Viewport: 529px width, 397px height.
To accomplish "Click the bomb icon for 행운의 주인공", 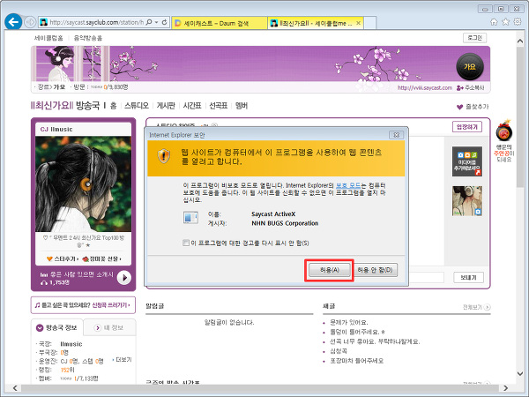I will click(x=504, y=131).
